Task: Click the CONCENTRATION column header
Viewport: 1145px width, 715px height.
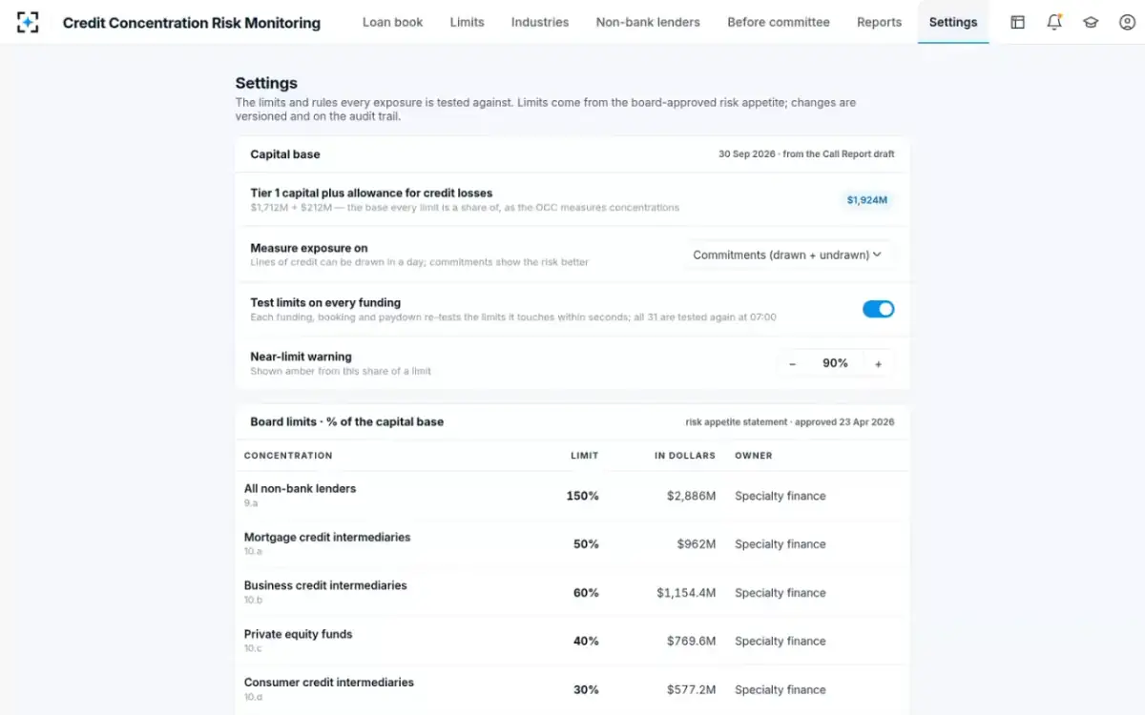Action: tap(288, 456)
